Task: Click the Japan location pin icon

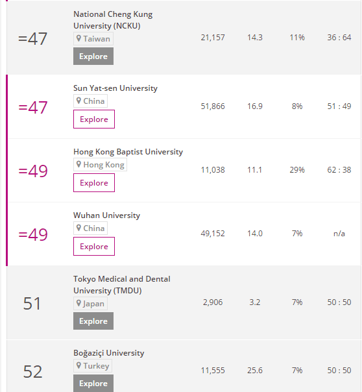Action: [x=78, y=303]
